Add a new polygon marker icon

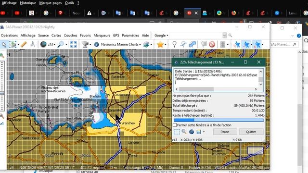pyautogui.click(x=192, y=44)
